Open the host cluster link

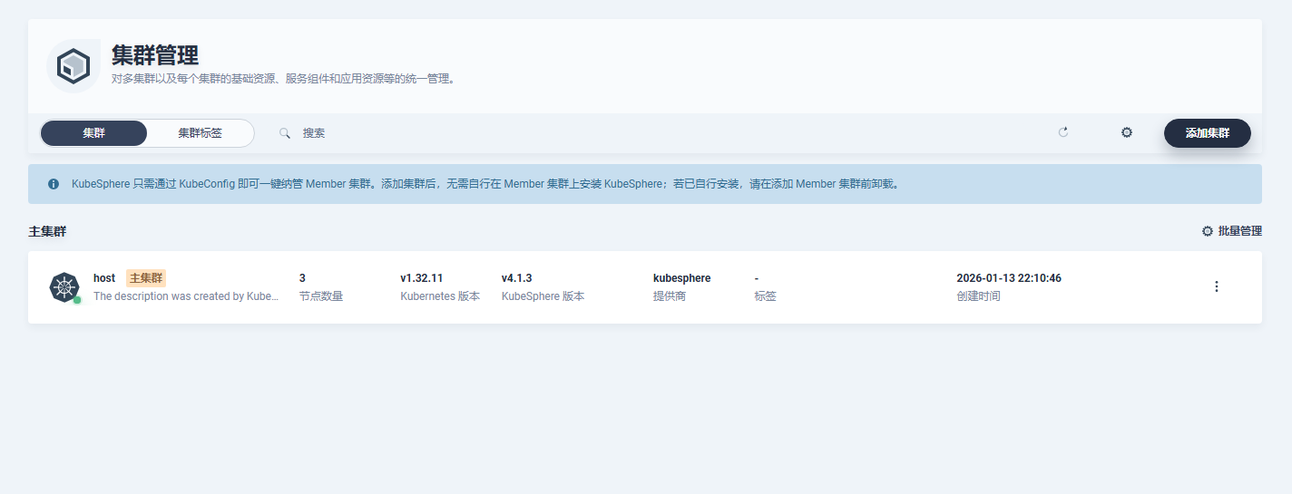[104, 278]
